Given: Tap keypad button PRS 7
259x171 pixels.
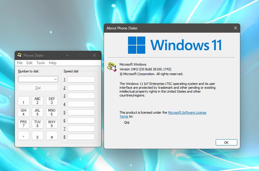Looking at the screenshot, I should click(23, 124).
